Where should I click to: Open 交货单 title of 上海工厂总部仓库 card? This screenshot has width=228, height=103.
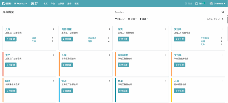(x=178, y=29)
